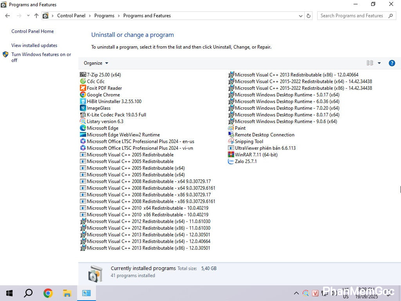Expand the recent locations dropdown arrow
Screen dimensions: 401x301
coord(28,16)
